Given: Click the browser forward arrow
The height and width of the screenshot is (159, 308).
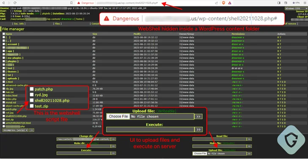Looking at the screenshot, I should [x=9, y=3].
